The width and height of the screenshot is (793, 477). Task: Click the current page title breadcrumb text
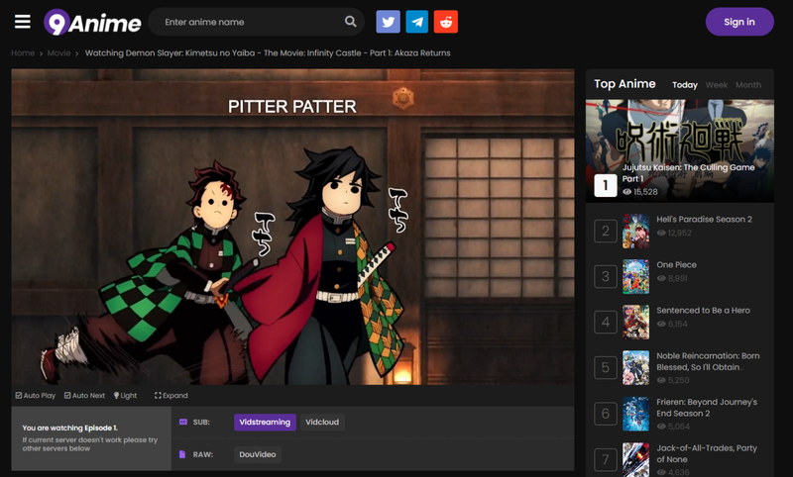point(268,53)
